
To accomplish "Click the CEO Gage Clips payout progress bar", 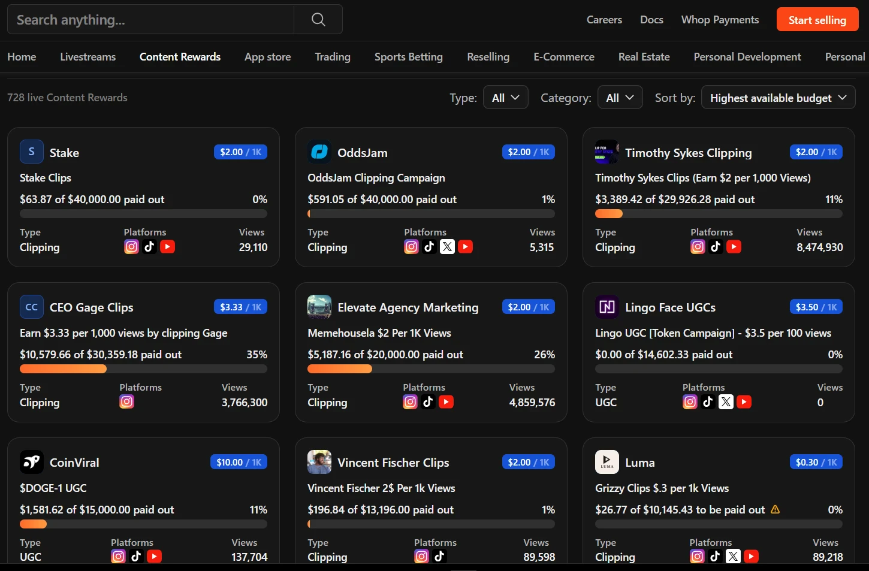I will point(143,369).
